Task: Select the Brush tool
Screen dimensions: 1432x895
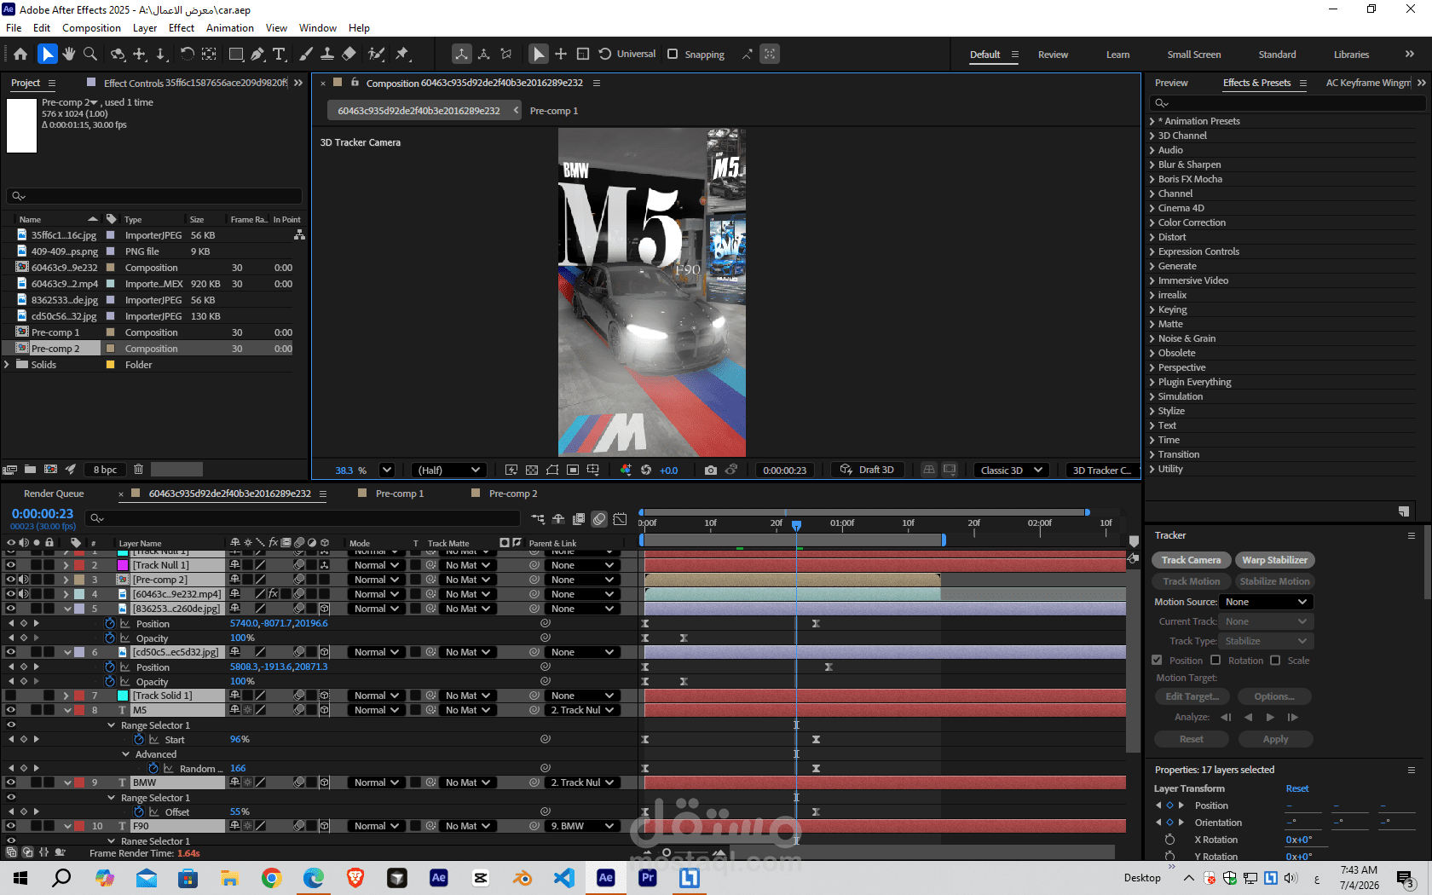Action: tap(306, 54)
